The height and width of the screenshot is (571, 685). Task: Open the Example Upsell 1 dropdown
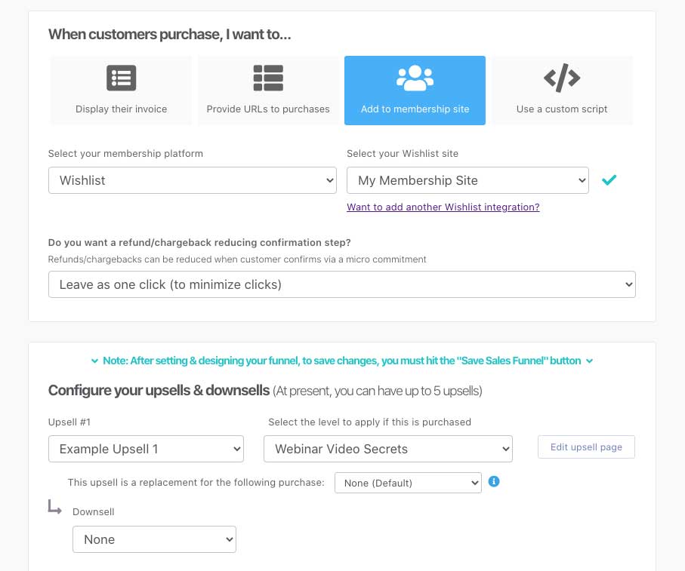[146, 448]
